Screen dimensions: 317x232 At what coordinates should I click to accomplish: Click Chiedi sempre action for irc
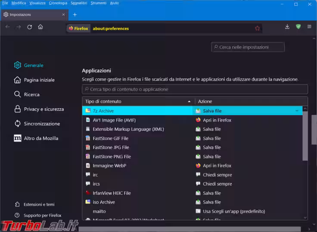[214, 175]
